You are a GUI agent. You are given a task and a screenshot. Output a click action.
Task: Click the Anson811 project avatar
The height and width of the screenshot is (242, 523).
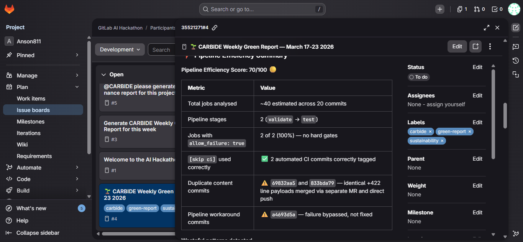coord(9,41)
